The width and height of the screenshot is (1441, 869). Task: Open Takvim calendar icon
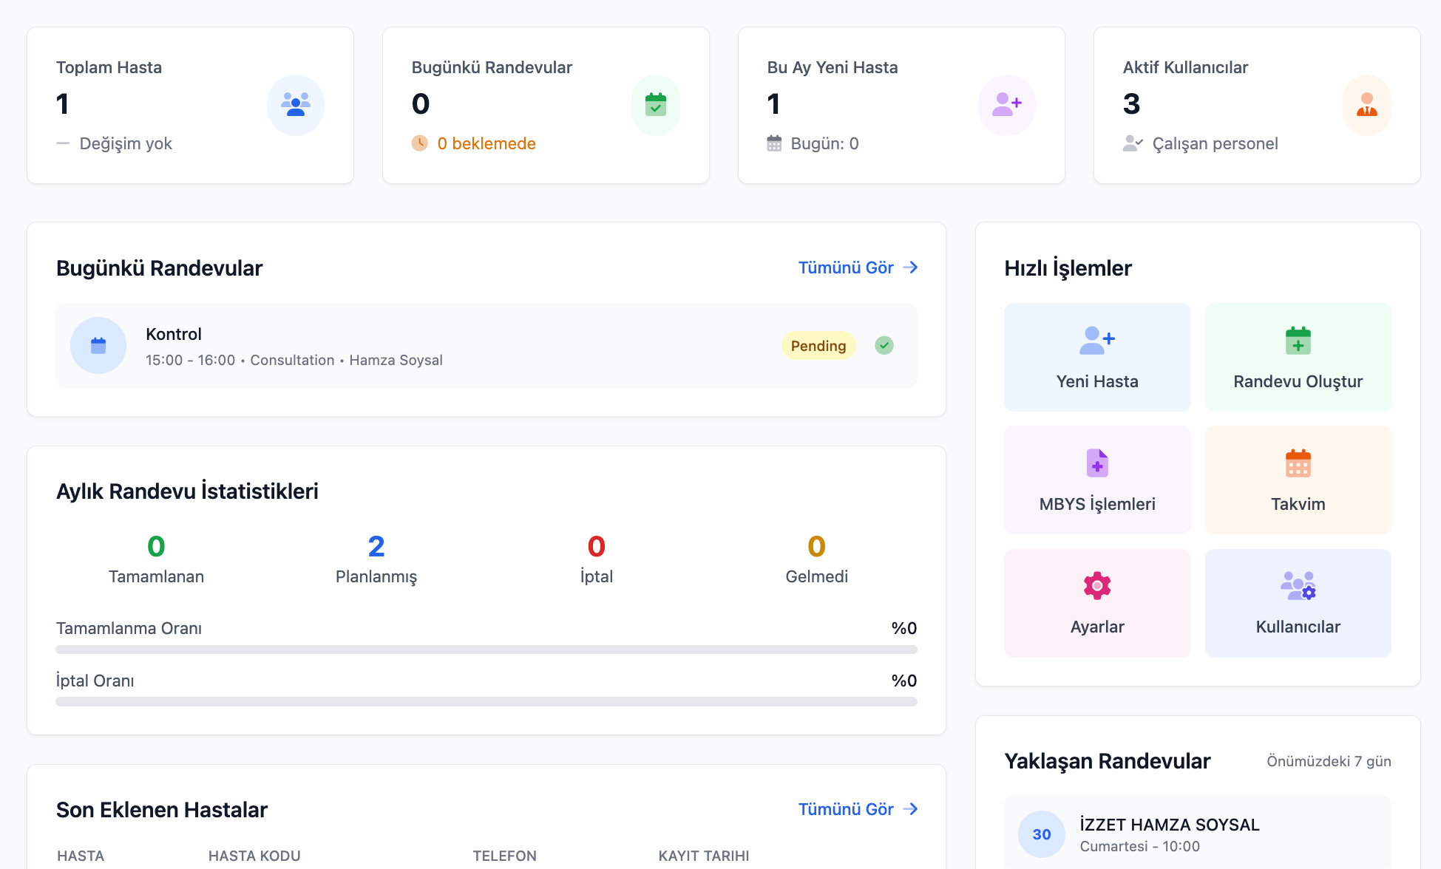[x=1298, y=463]
